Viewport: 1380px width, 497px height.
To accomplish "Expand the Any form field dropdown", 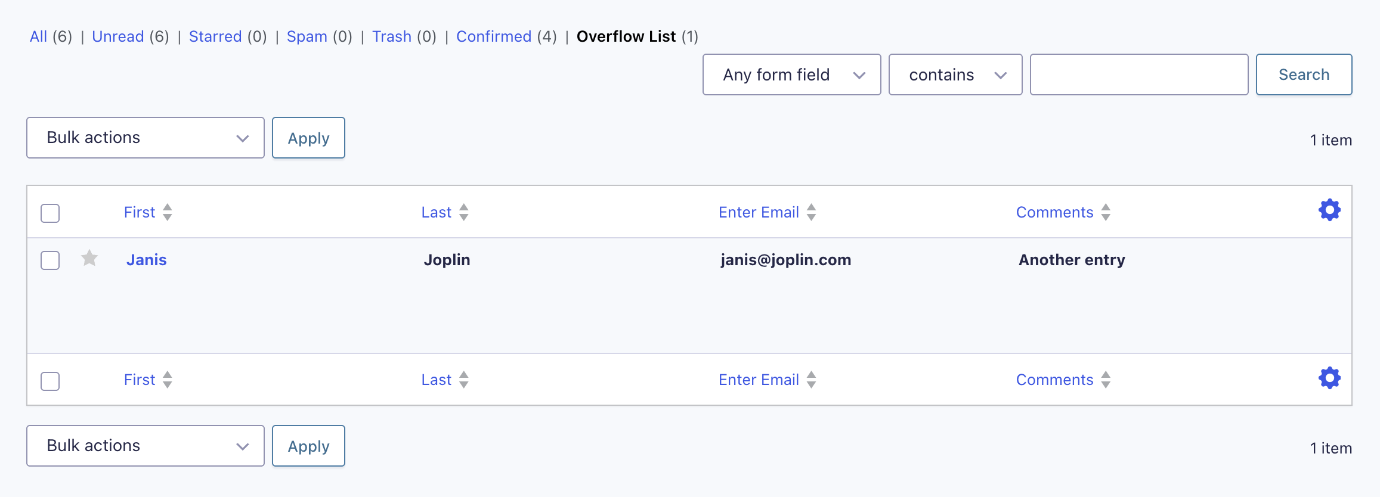I will [791, 74].
